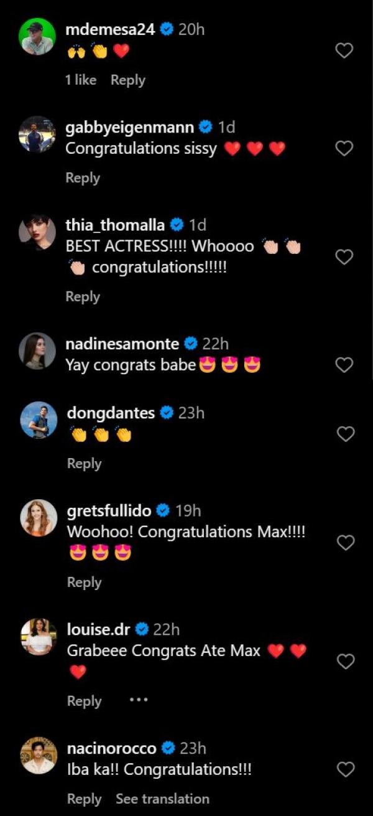The height and width of the screenshot is (816, 373).
Task: Like the comment by mdemesa24
Action: 344,51
